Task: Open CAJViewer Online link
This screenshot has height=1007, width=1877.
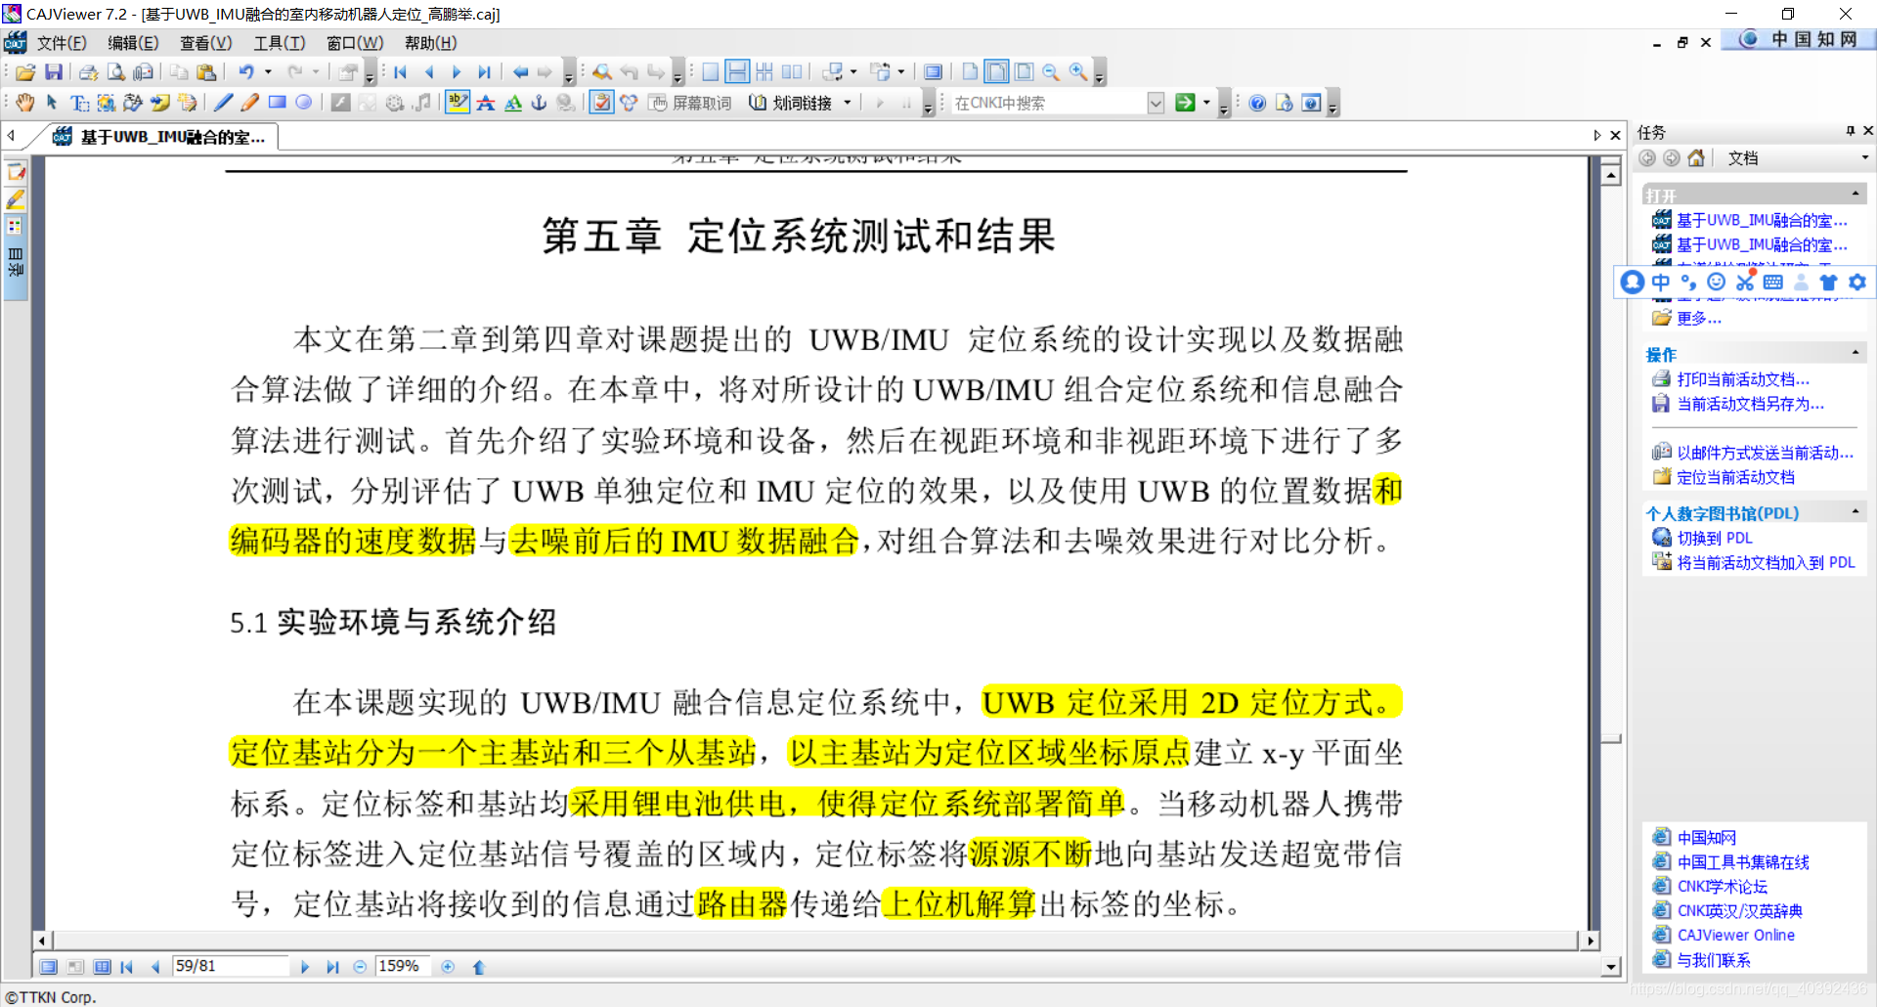Action: coord(1736,936)
